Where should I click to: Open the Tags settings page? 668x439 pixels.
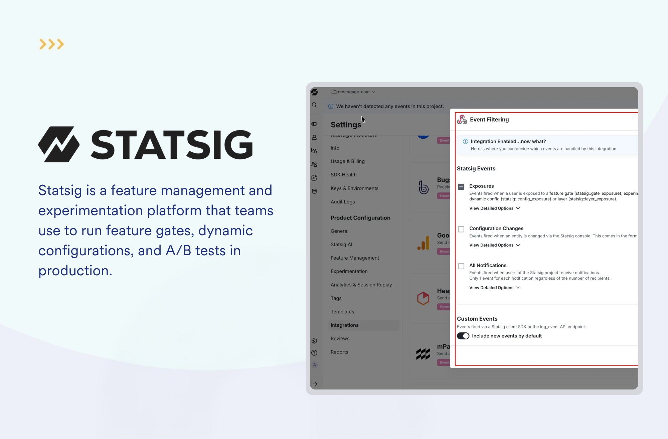[x=336, y=298]
